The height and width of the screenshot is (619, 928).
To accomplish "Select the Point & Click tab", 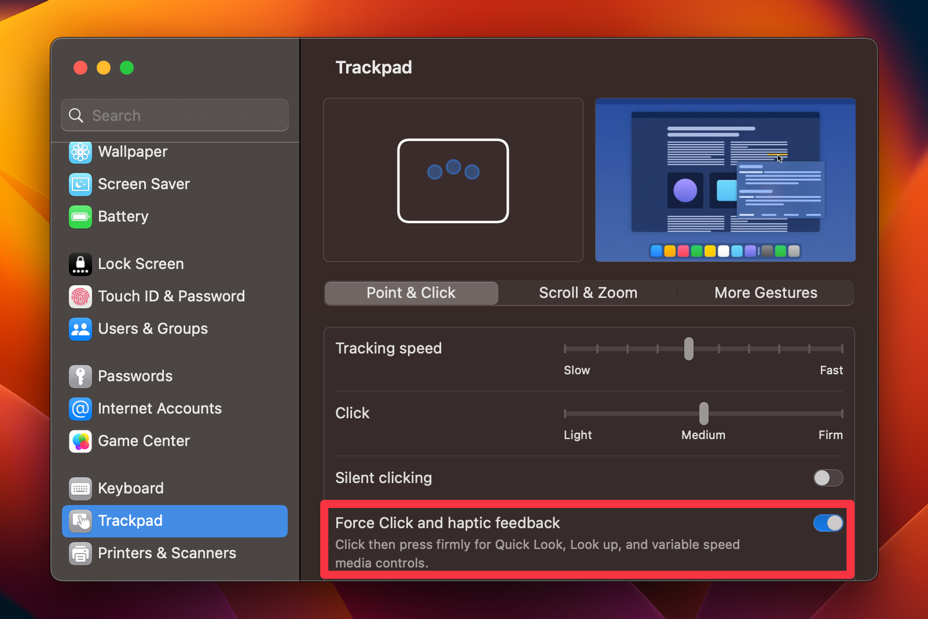I will click(x=410, y=293).
